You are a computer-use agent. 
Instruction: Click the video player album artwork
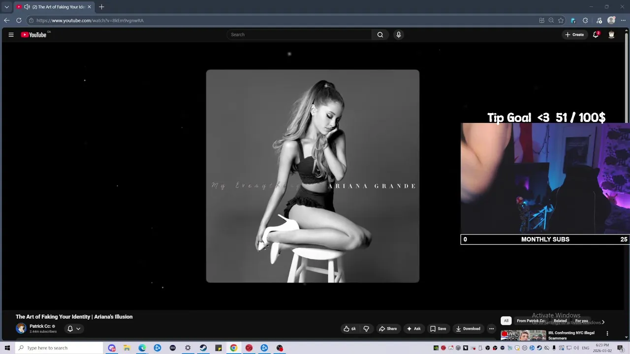313,176
